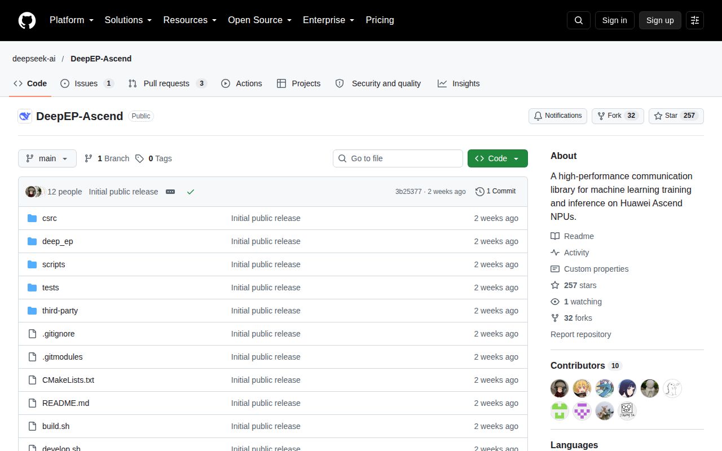Click the .gitignore file icon
Image resolution: width=722 pixels, height=451 pixels.
coord(32,334)
